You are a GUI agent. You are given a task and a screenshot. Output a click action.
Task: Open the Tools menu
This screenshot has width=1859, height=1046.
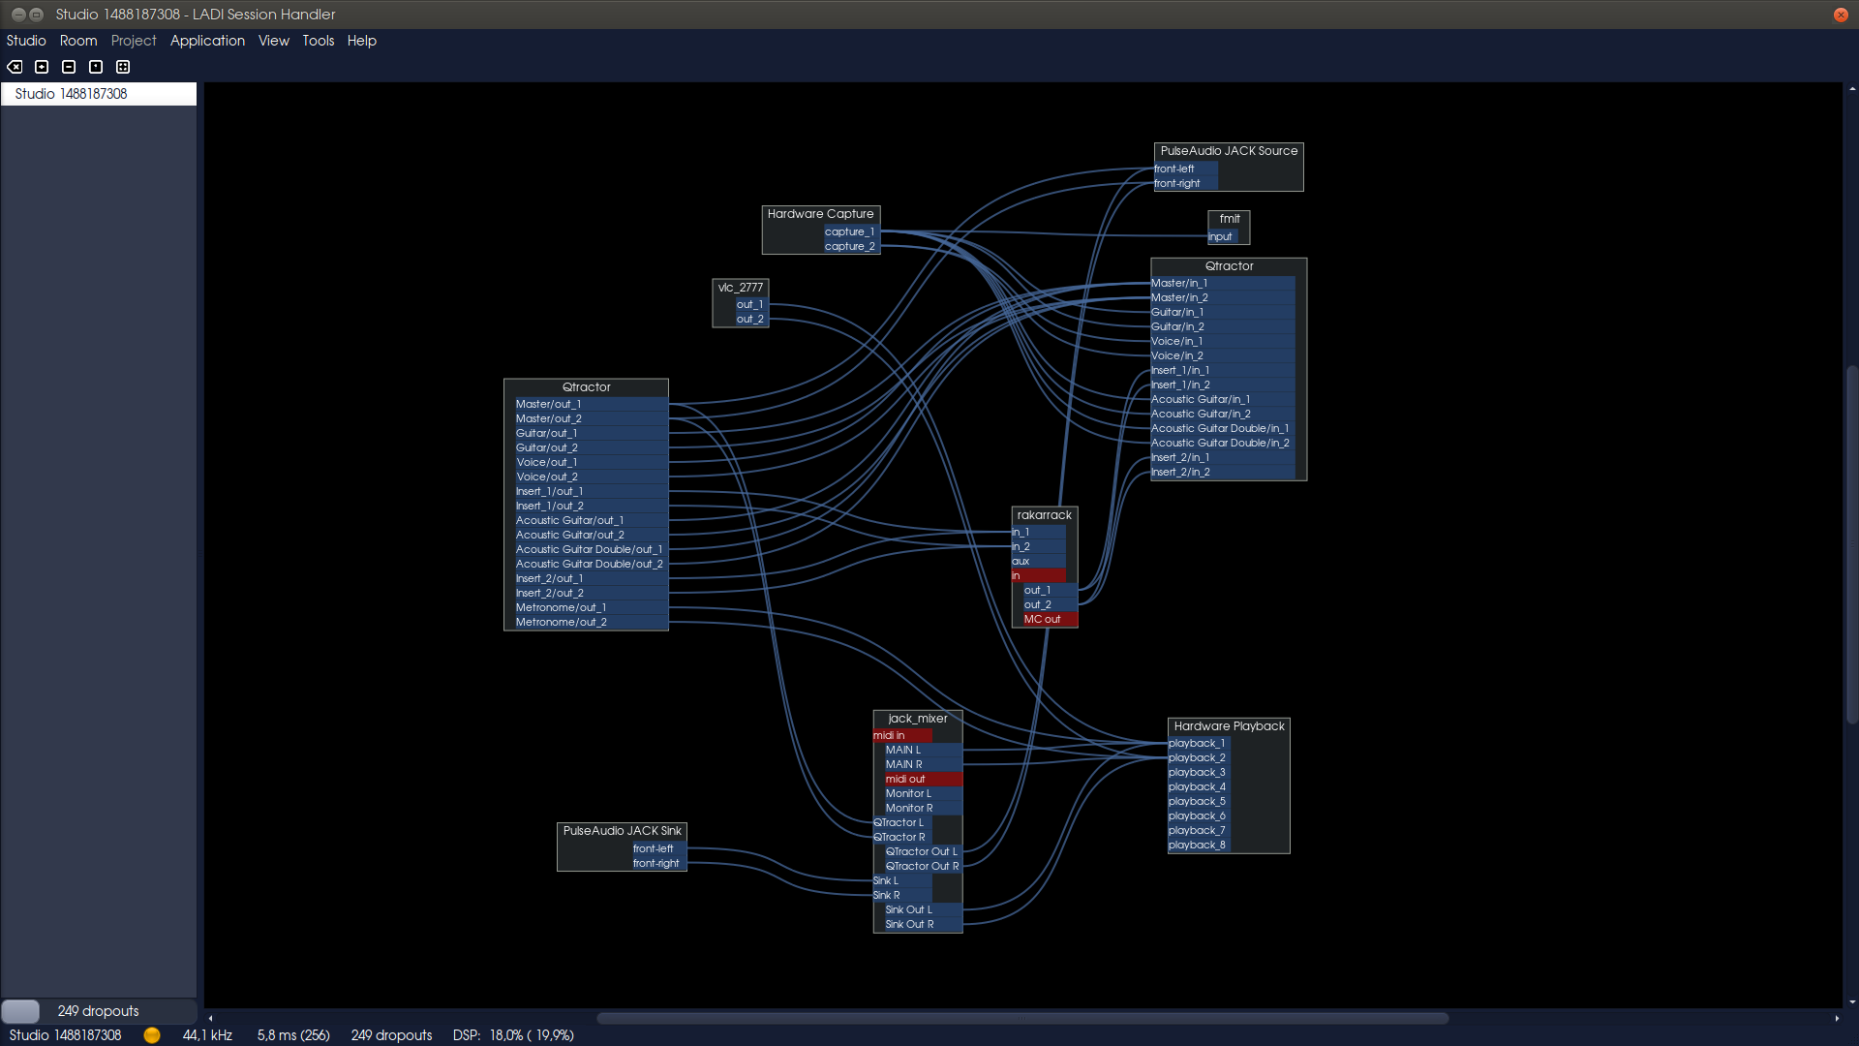click(319, 41)
